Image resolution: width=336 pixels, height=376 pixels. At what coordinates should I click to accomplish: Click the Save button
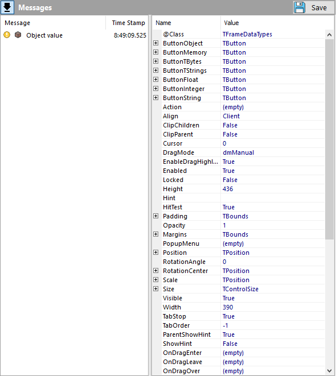coord(313,7)
